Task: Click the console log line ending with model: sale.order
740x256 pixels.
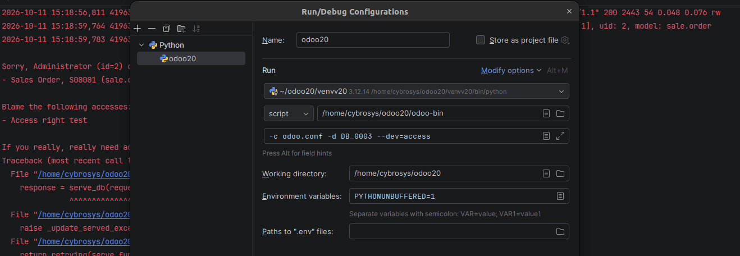Action: [646, 26]
